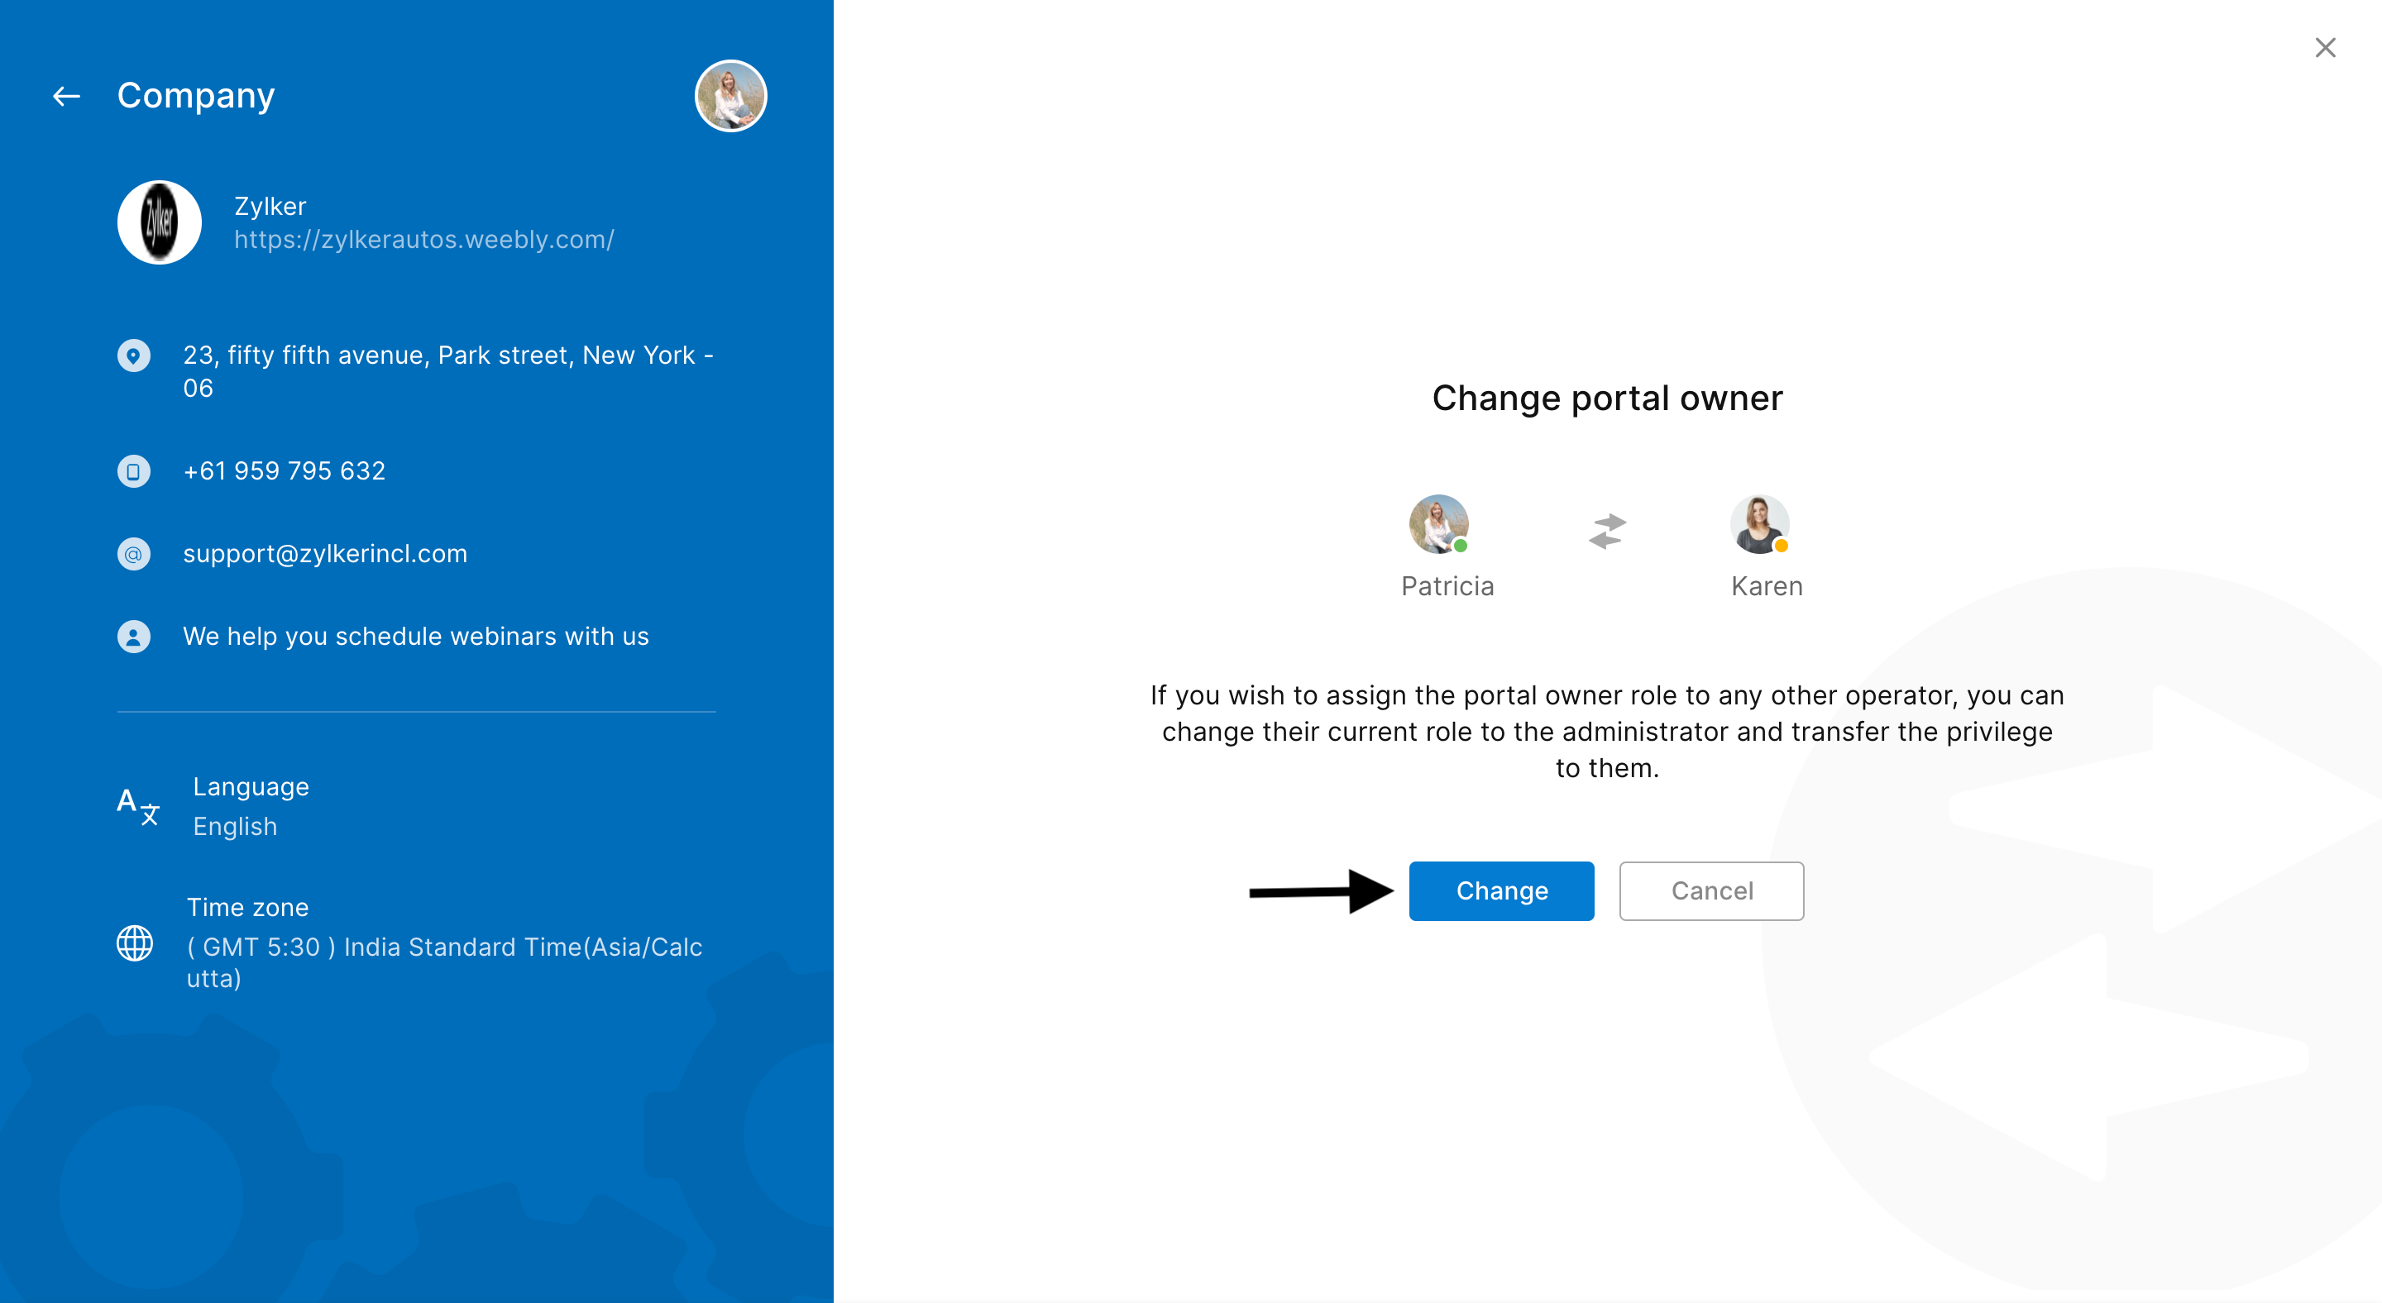Close the change portal owner panel
The image size is (2382, 1303).
click(x=2325, y=47)
